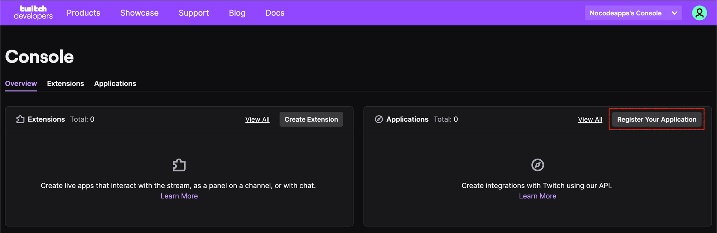Open Nocodeapps's Console button

pos(625,13)
